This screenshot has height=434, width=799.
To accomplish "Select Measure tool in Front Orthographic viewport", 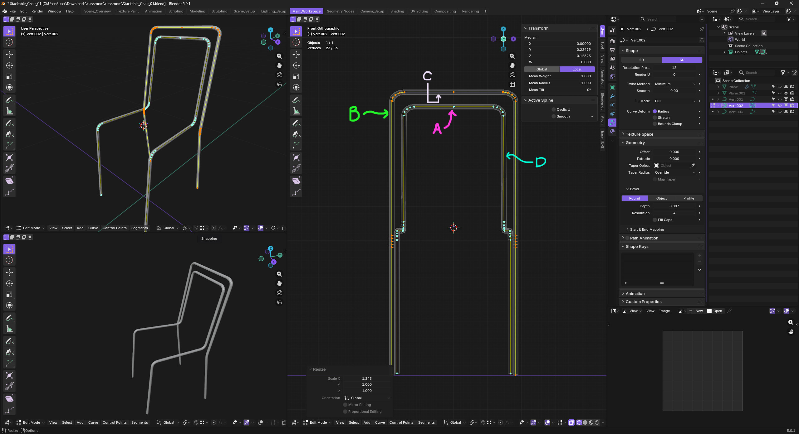I will click(x=296, y=111).
